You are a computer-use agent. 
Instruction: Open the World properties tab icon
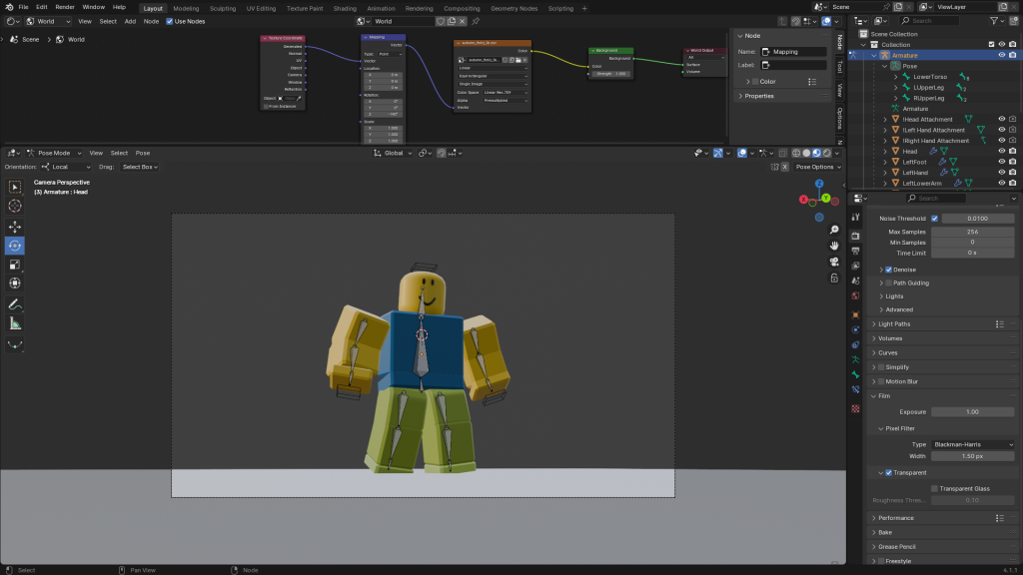click(855, 295)
